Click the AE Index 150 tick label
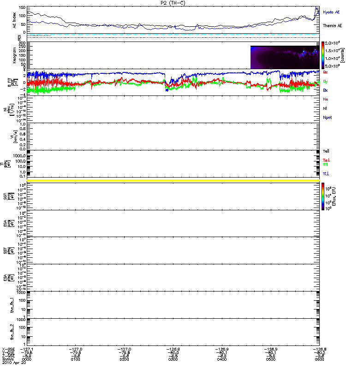Screen dimensions: 346x369 [x=22, y=7]
